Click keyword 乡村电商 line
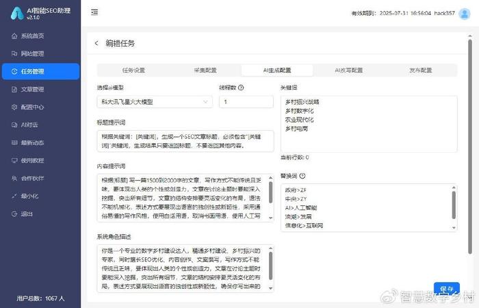Viewport: 479px width, 308px height. click(296, 129)
